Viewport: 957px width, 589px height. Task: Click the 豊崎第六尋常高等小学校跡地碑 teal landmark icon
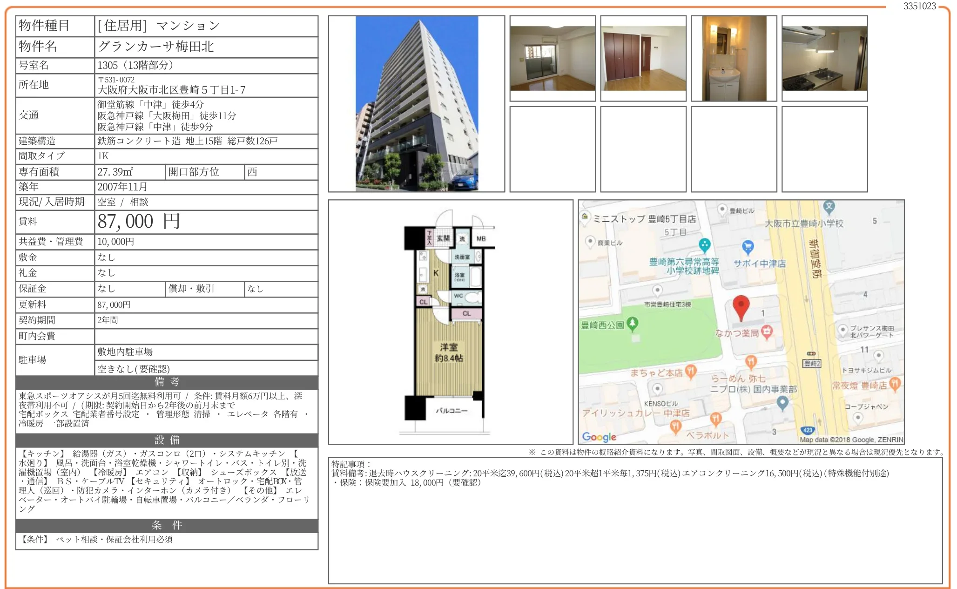[x=705, y=244]
